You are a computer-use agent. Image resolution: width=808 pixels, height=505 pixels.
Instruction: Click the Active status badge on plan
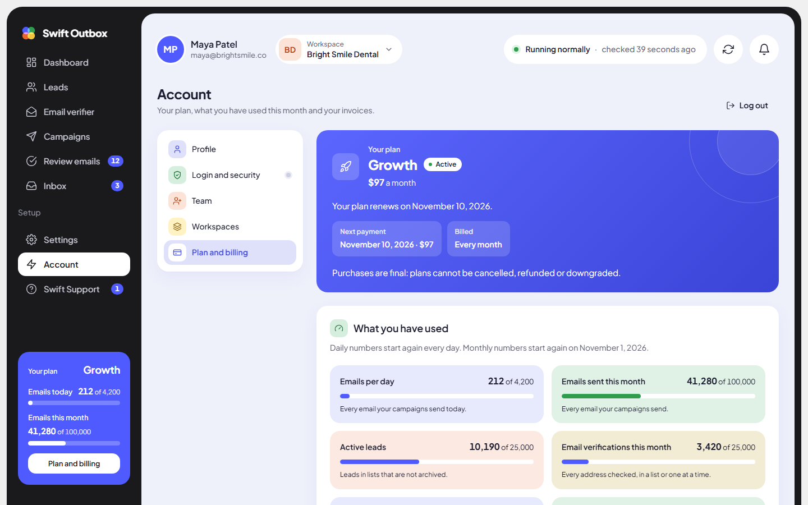tap(443, 164)
